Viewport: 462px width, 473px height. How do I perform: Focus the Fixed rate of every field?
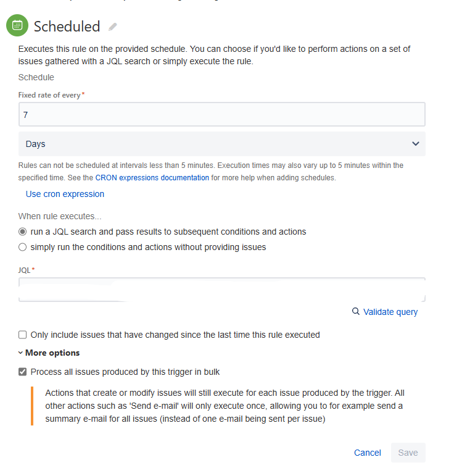222,114
